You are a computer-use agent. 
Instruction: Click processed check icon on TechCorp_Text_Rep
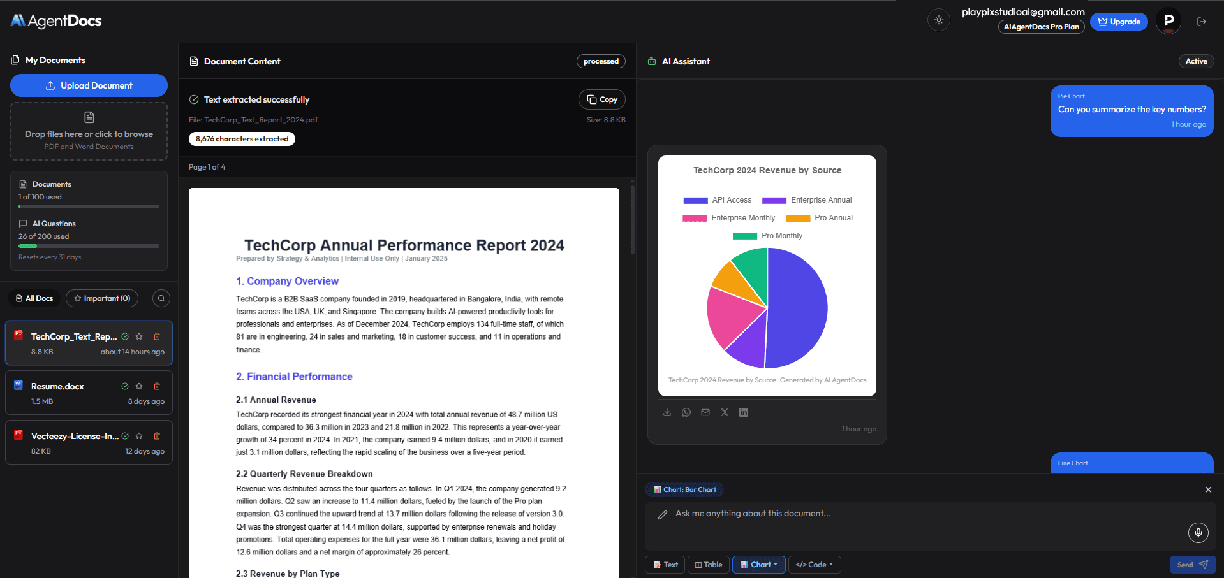click(125, 336)
